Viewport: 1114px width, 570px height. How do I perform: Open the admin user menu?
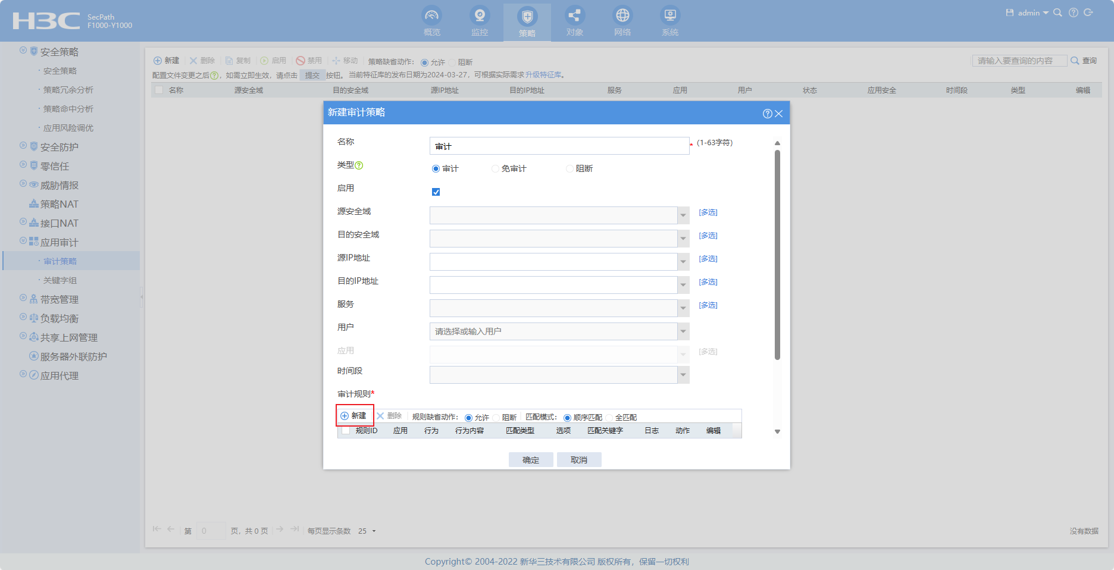click(1032, 12)
